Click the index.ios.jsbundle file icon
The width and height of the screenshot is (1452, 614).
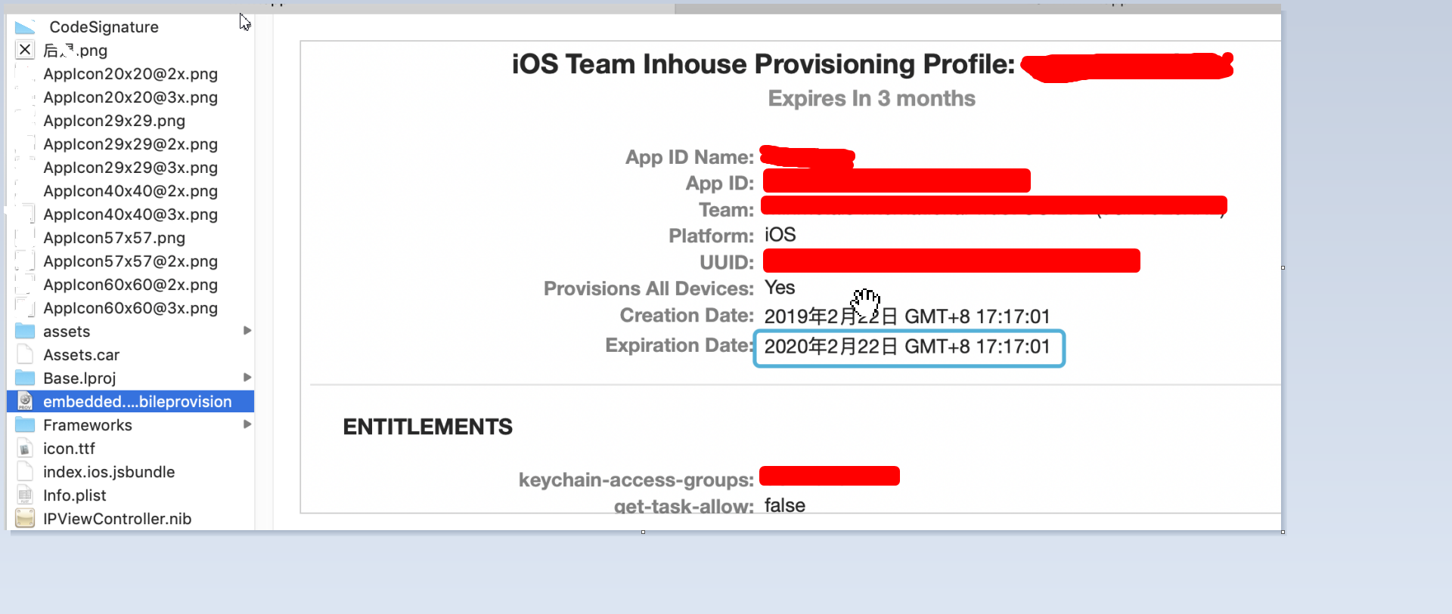pyautogui.click(x=25, y=472)
